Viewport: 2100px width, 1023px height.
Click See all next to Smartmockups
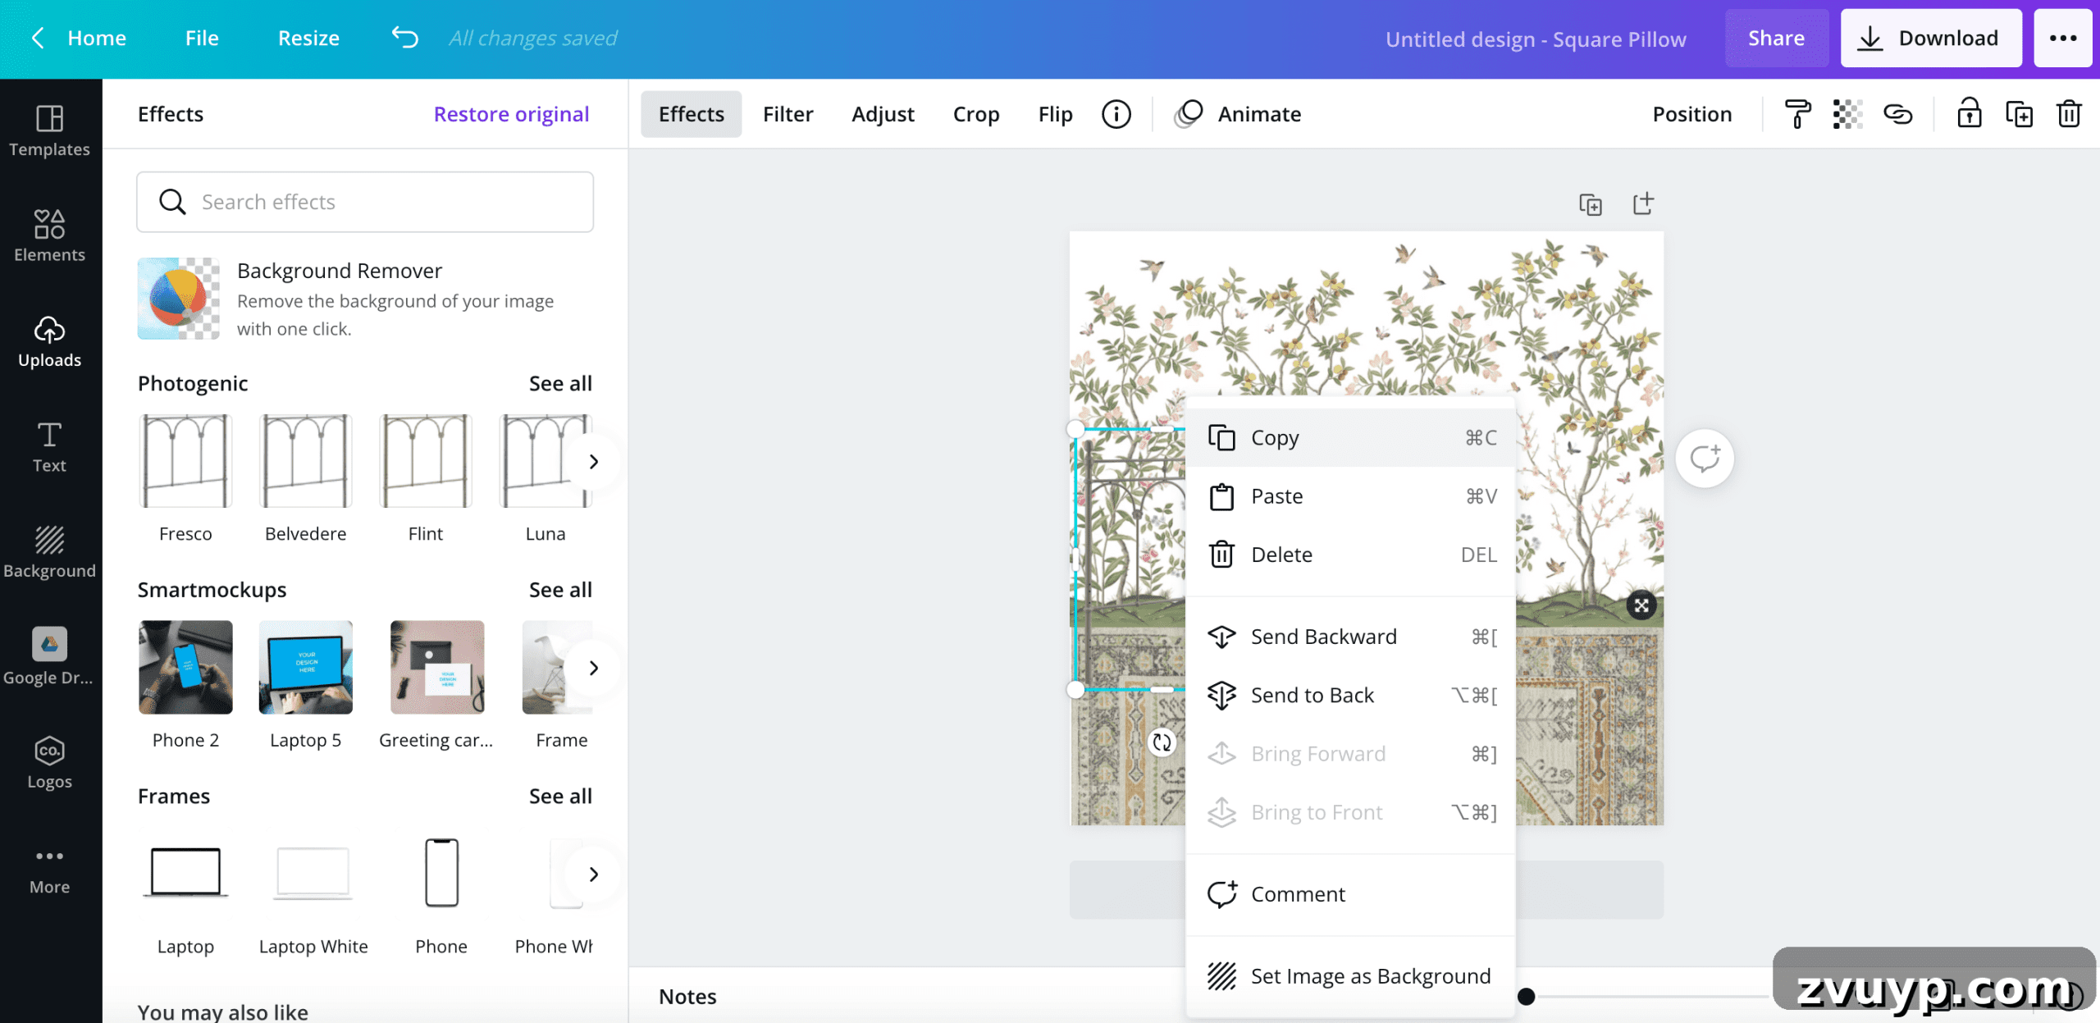click(560, 589)
